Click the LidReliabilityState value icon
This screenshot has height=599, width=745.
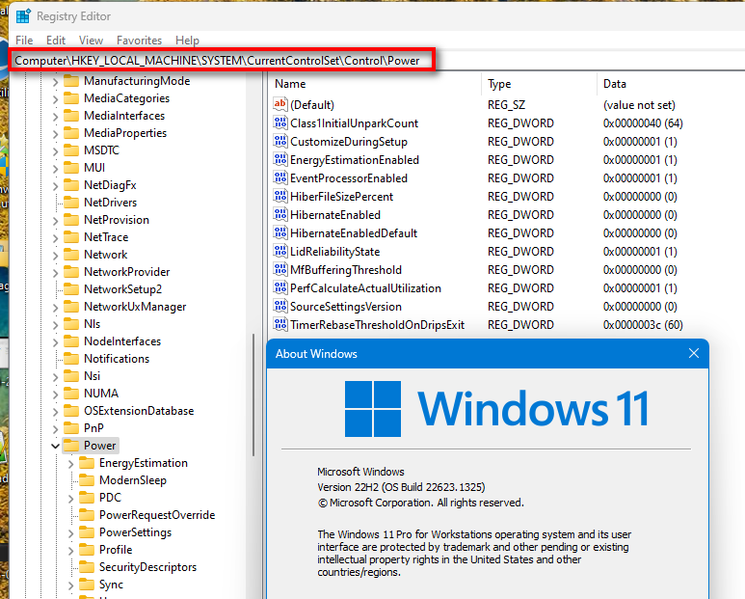[280, 251]
